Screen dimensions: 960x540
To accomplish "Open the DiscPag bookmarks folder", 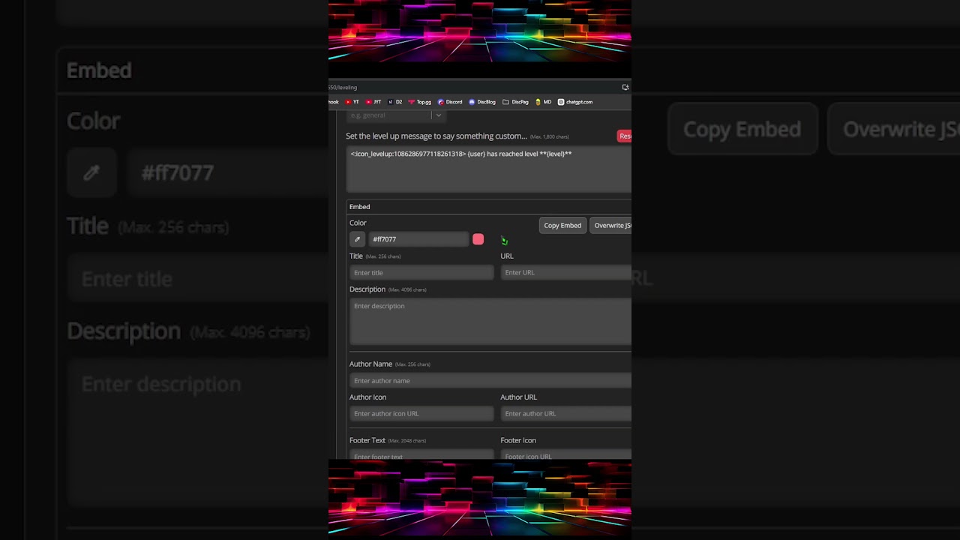I will [515, 102].
